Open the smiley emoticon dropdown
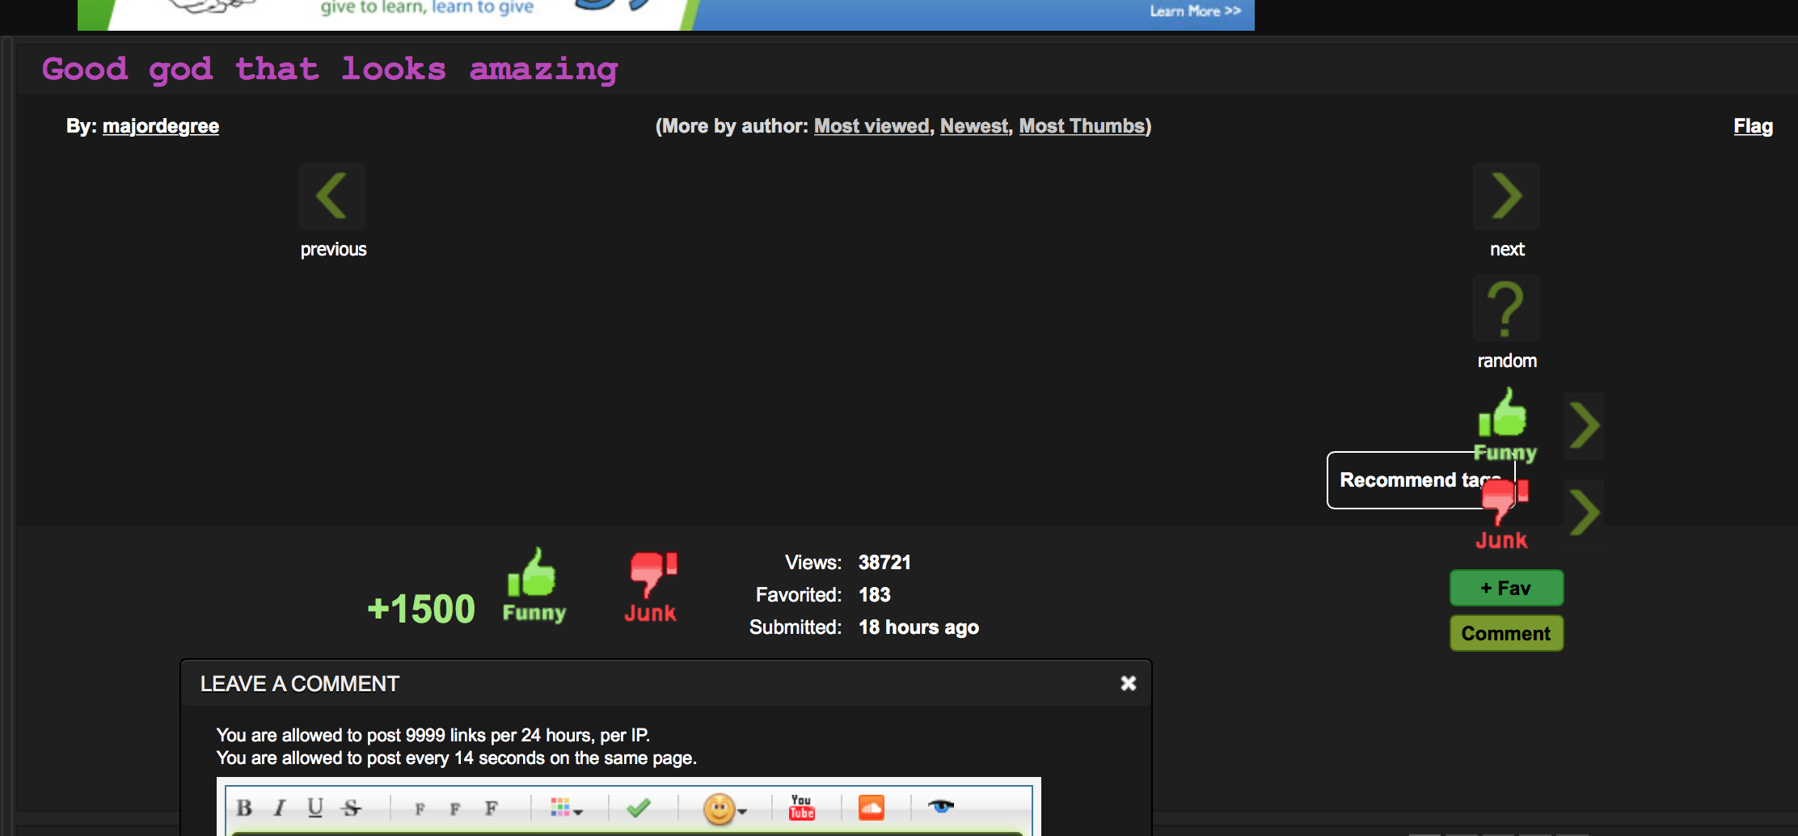 tap(724, 809)
